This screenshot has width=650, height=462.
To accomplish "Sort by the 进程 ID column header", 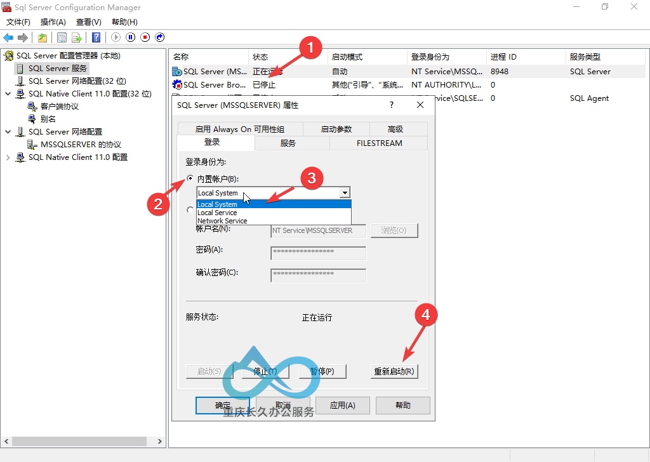I will point(526,56).
